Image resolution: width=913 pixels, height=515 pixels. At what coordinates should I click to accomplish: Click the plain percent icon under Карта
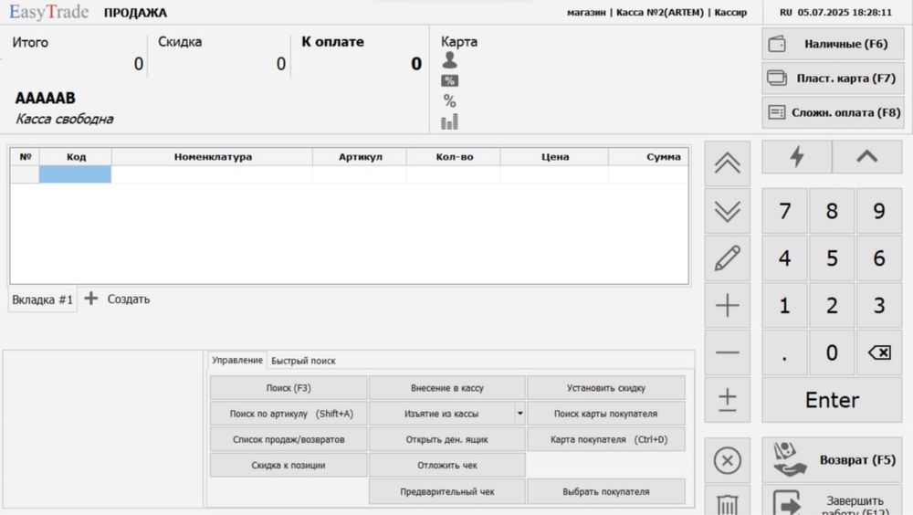pos(449,100)
